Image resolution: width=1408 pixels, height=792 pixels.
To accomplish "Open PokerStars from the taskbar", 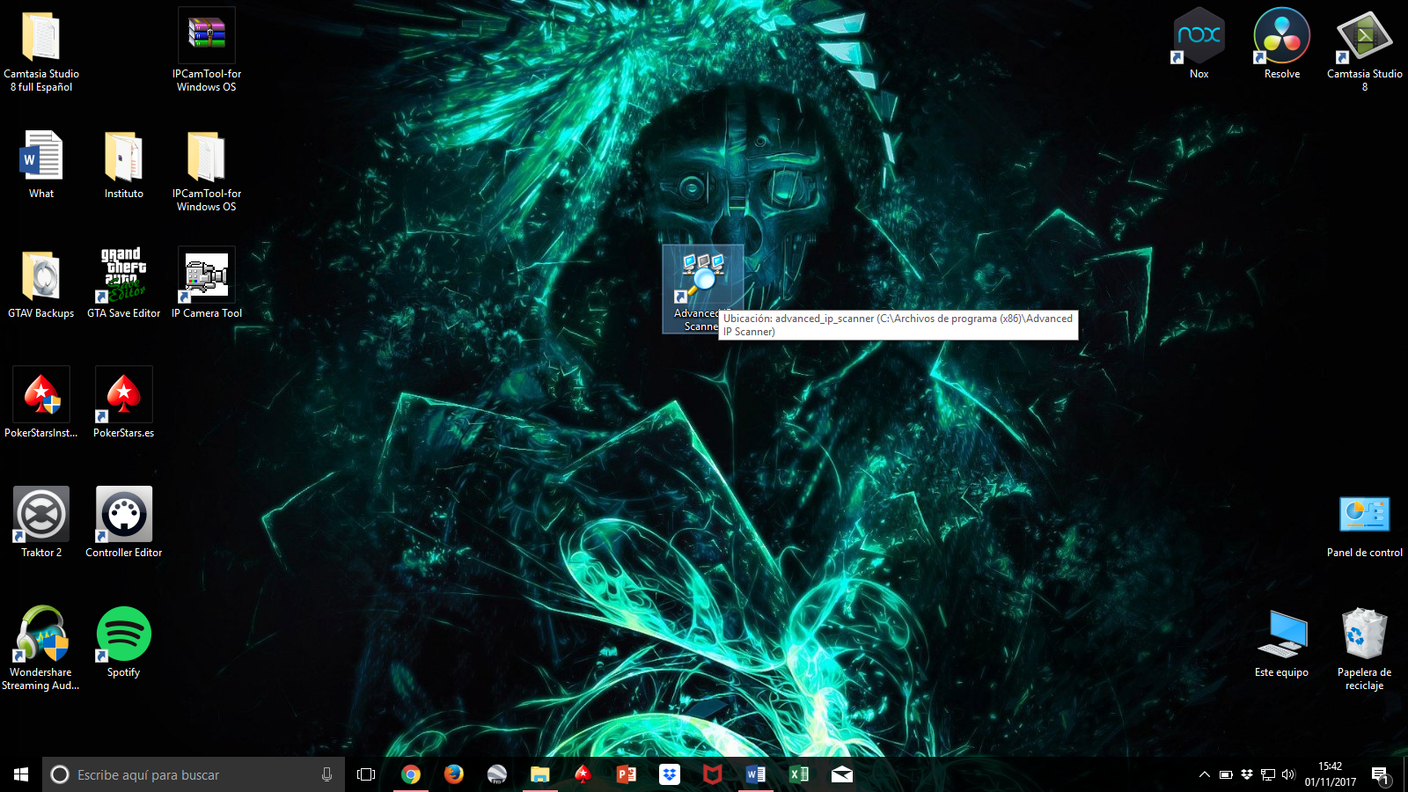I will tap(583, 774).
